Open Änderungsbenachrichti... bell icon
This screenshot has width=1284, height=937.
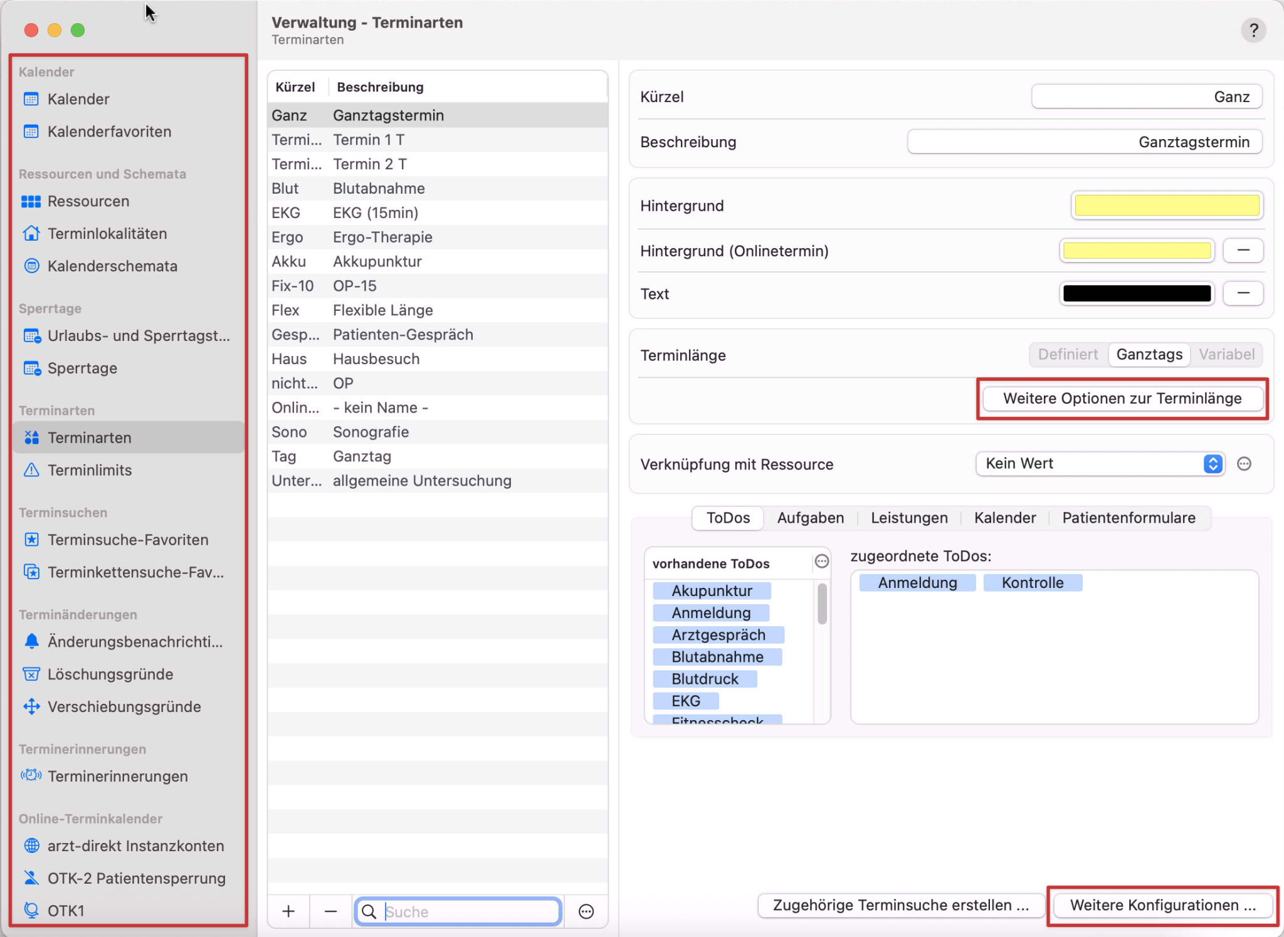click(x=31, y=642)
